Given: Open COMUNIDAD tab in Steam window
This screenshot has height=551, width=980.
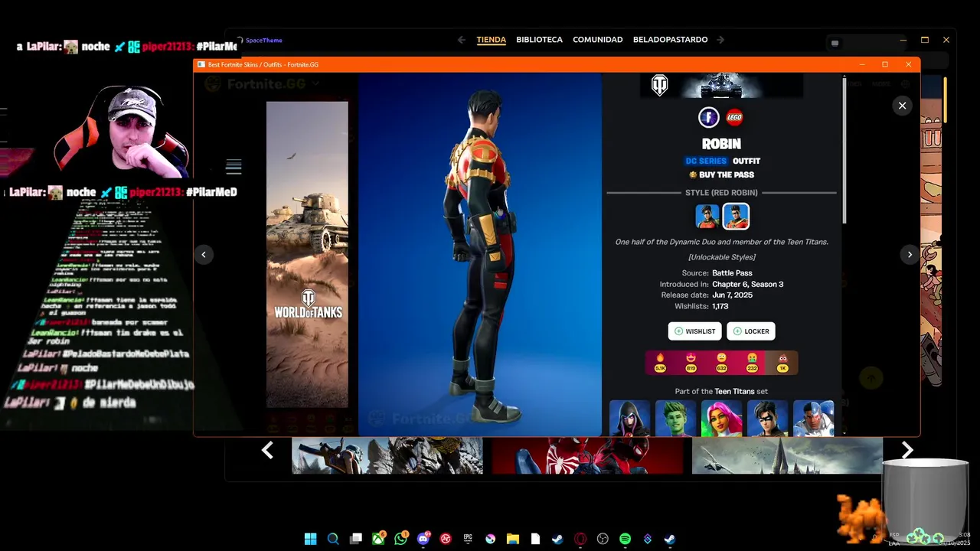Looking at the screenshot, I should 598,40.
